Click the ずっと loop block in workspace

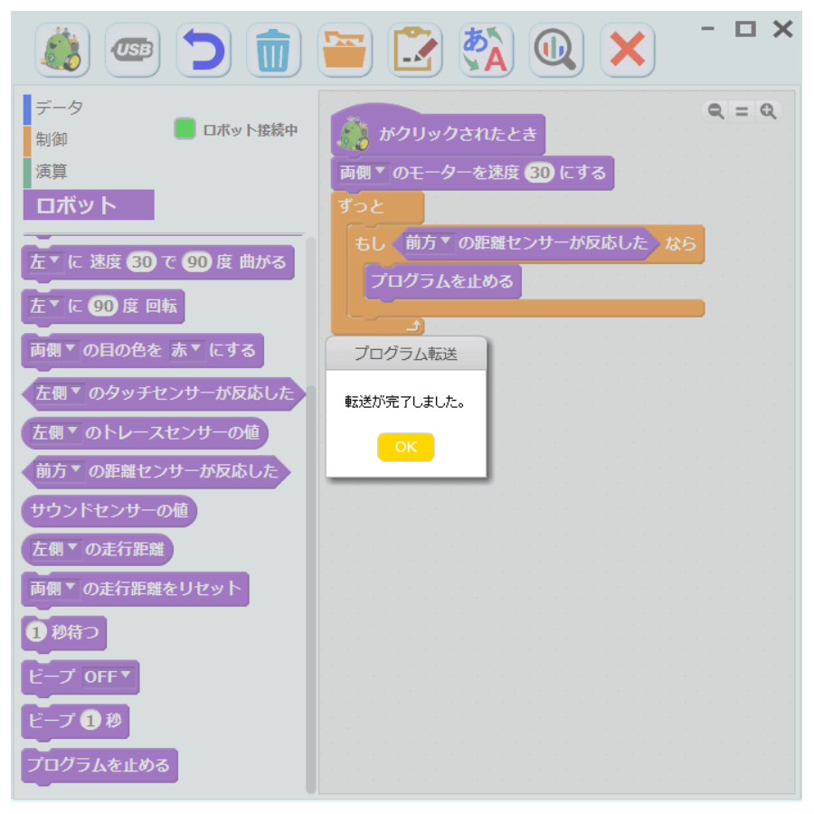coord(377,207)
